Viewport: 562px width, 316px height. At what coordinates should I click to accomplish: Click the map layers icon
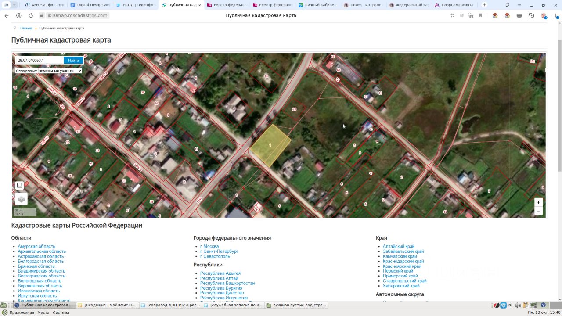pyautogui.click(x=21, y=199)
